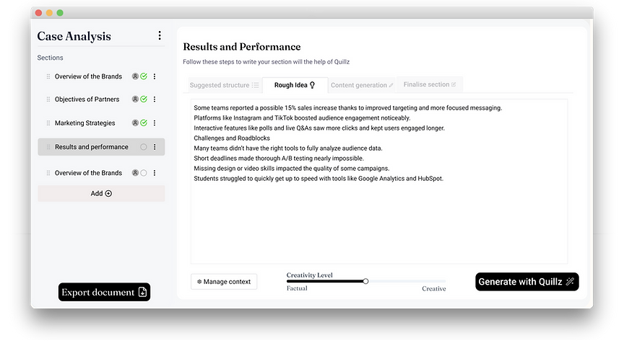624x351 pixels.
Task: Click contributor icon on Marketing Strategies row
Action: click(x=135, y=123)
